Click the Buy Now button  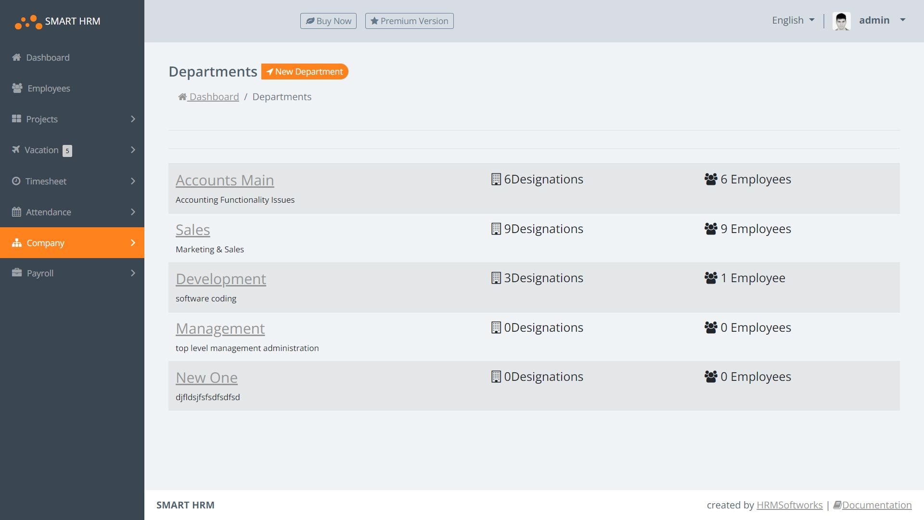[328, 21]
